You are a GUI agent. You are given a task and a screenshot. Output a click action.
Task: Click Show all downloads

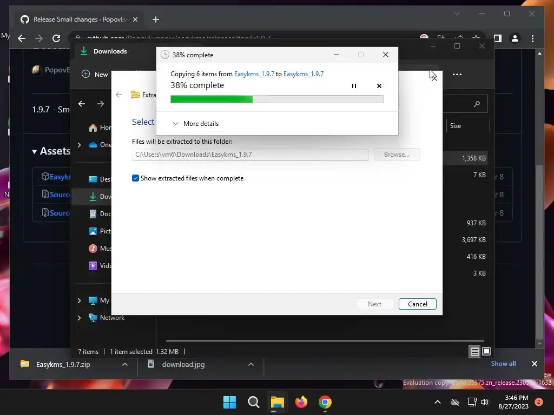503,364
